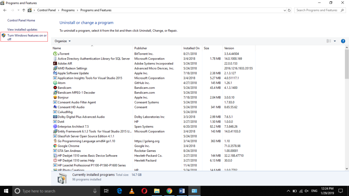Click the µTorrent program icon
The height and width of the screenshot is (196, 349).
pyautogui.click(x=55, y=54)
